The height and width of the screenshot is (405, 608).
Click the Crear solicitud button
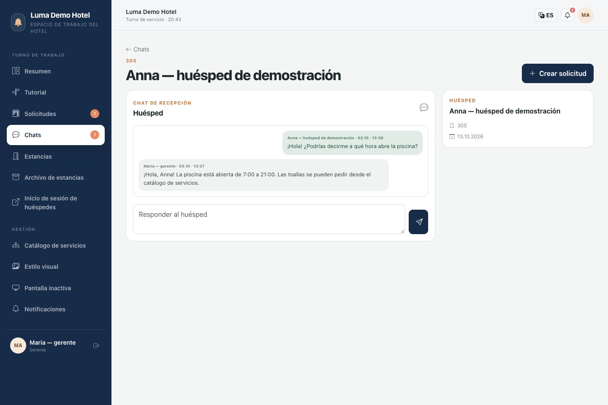tap(558, 73)
